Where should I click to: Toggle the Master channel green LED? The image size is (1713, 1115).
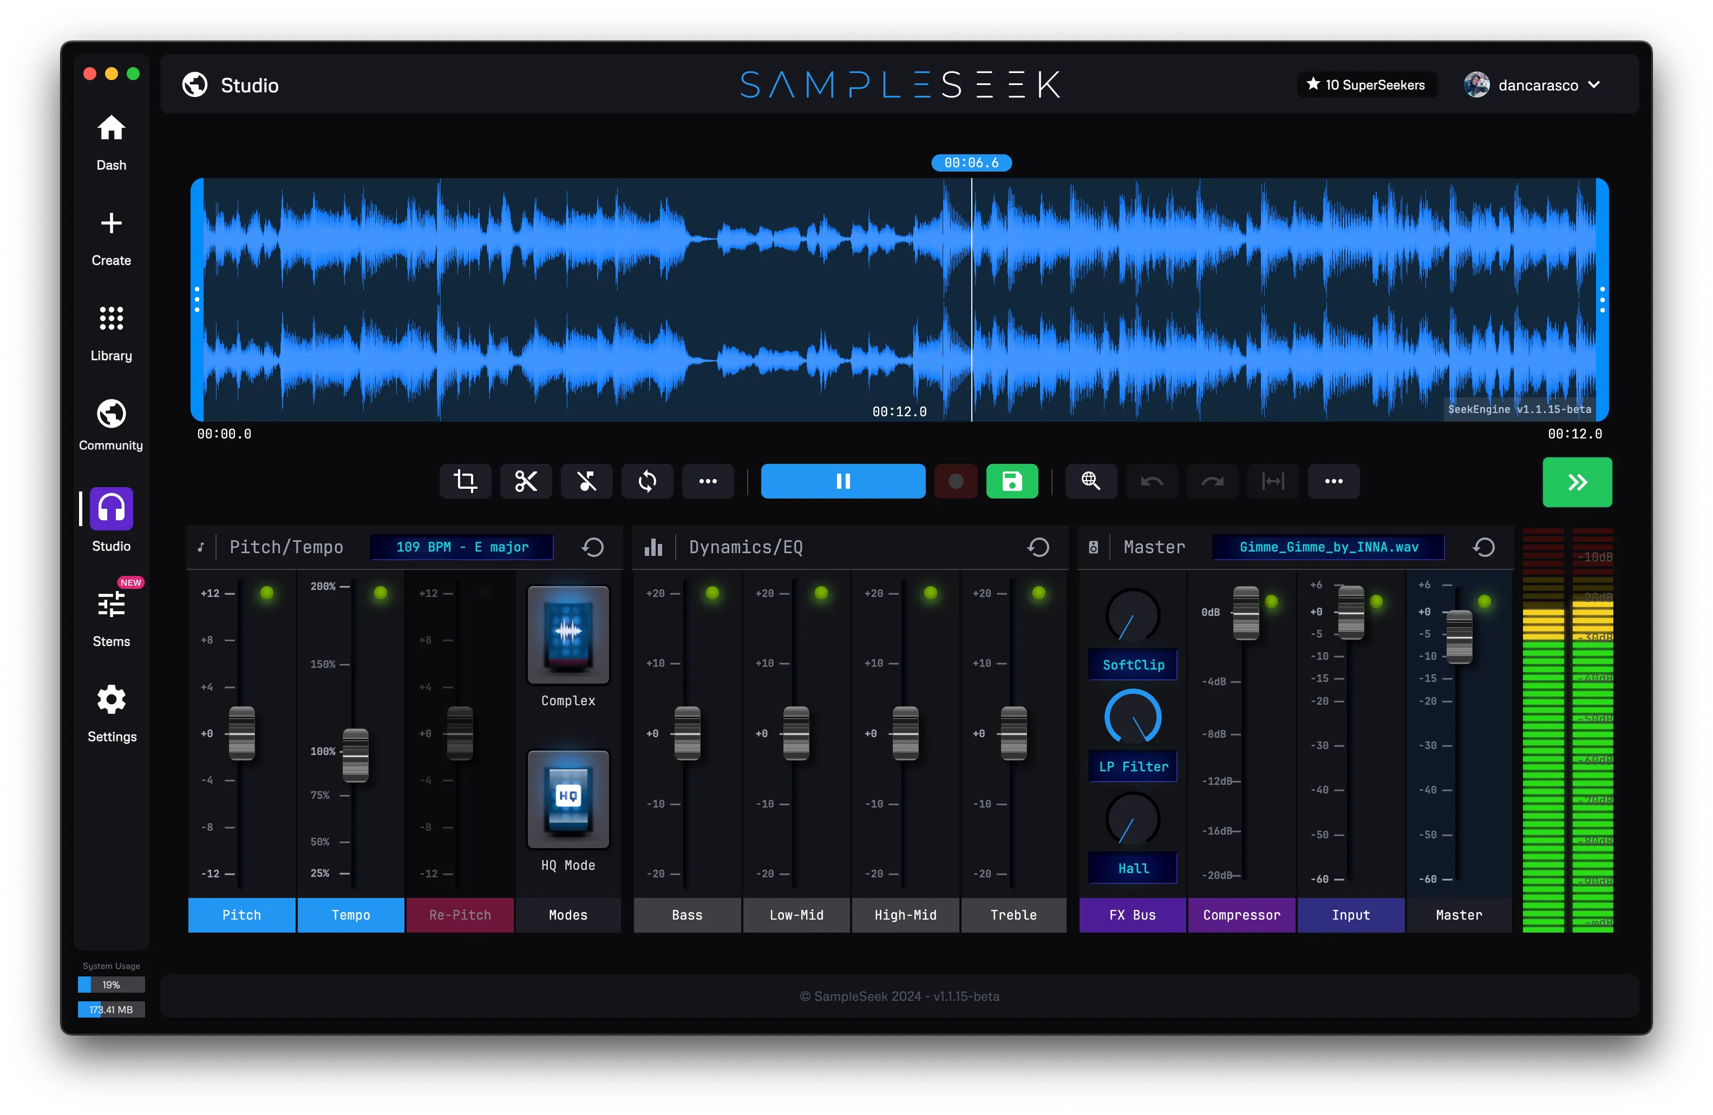[x=1484, y=601]
